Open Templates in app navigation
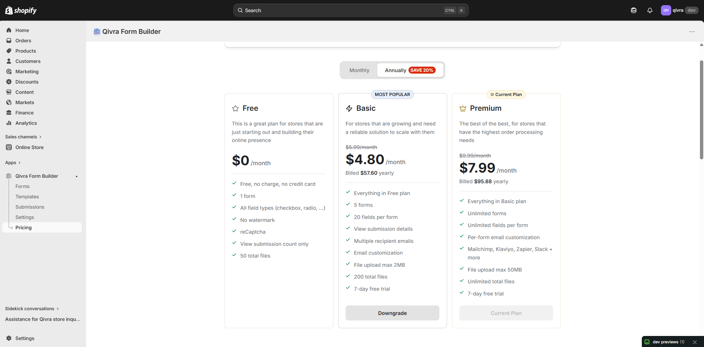704x347 pixels. [27, 197]
